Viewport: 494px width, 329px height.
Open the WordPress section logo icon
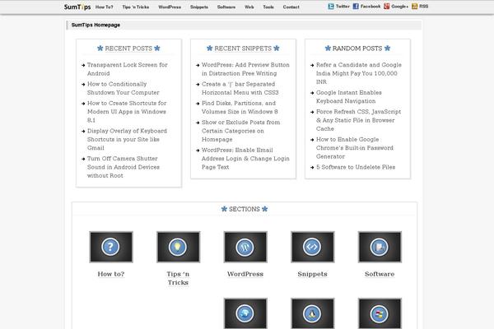(245, 247)
